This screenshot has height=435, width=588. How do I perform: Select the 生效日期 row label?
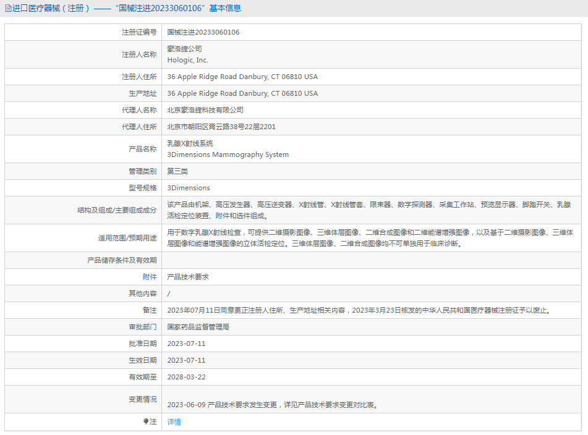tap(142, 360)
